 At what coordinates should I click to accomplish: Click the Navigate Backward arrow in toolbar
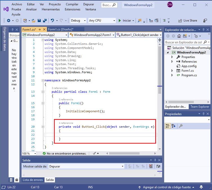click(8, 21)
